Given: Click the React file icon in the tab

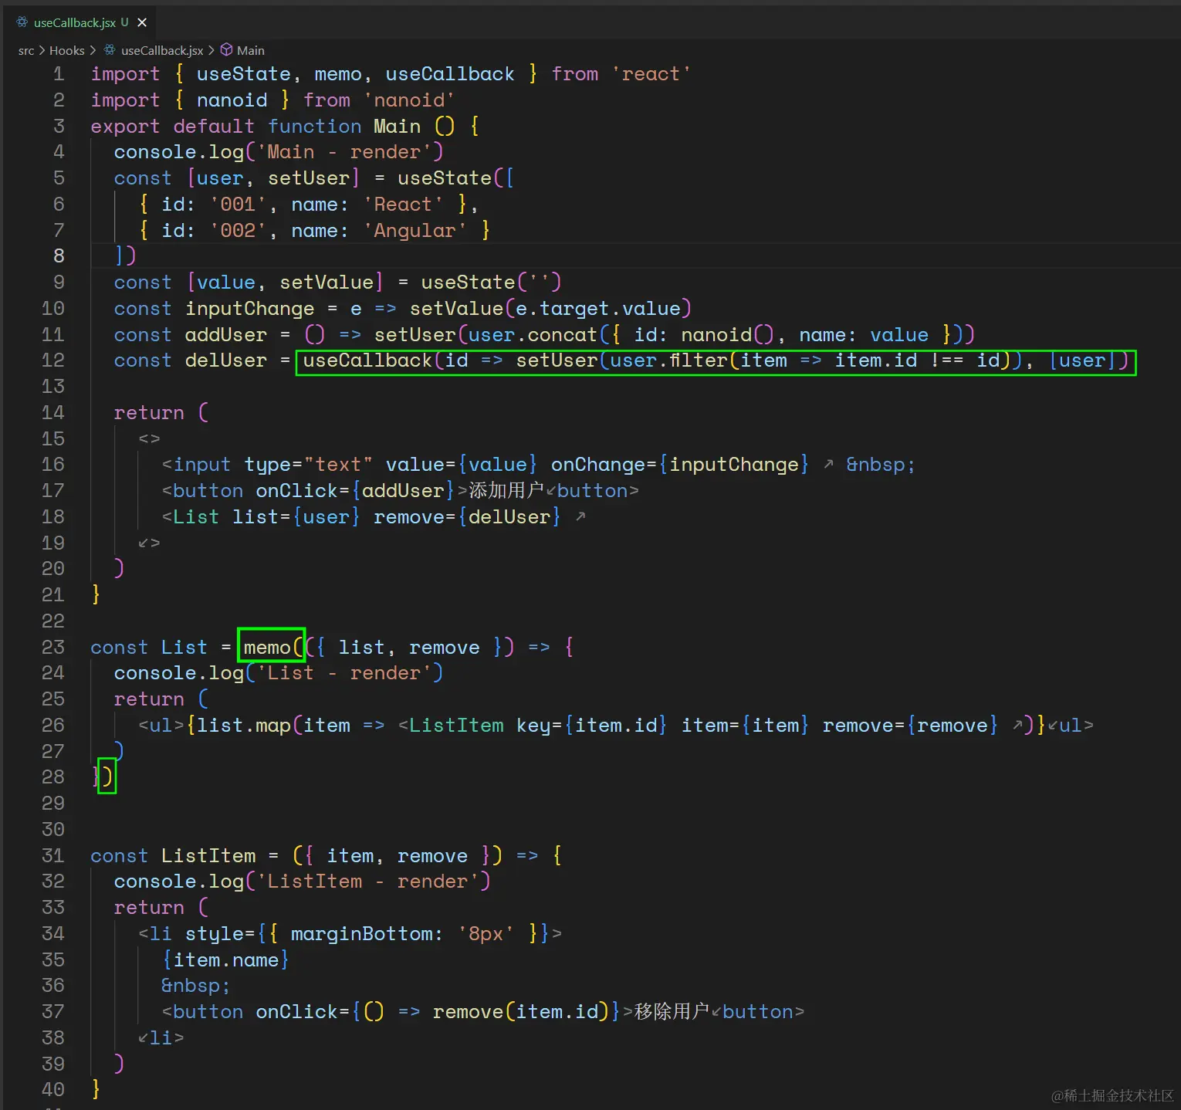Looking at the screenshot, I should (x=22, y=22).
